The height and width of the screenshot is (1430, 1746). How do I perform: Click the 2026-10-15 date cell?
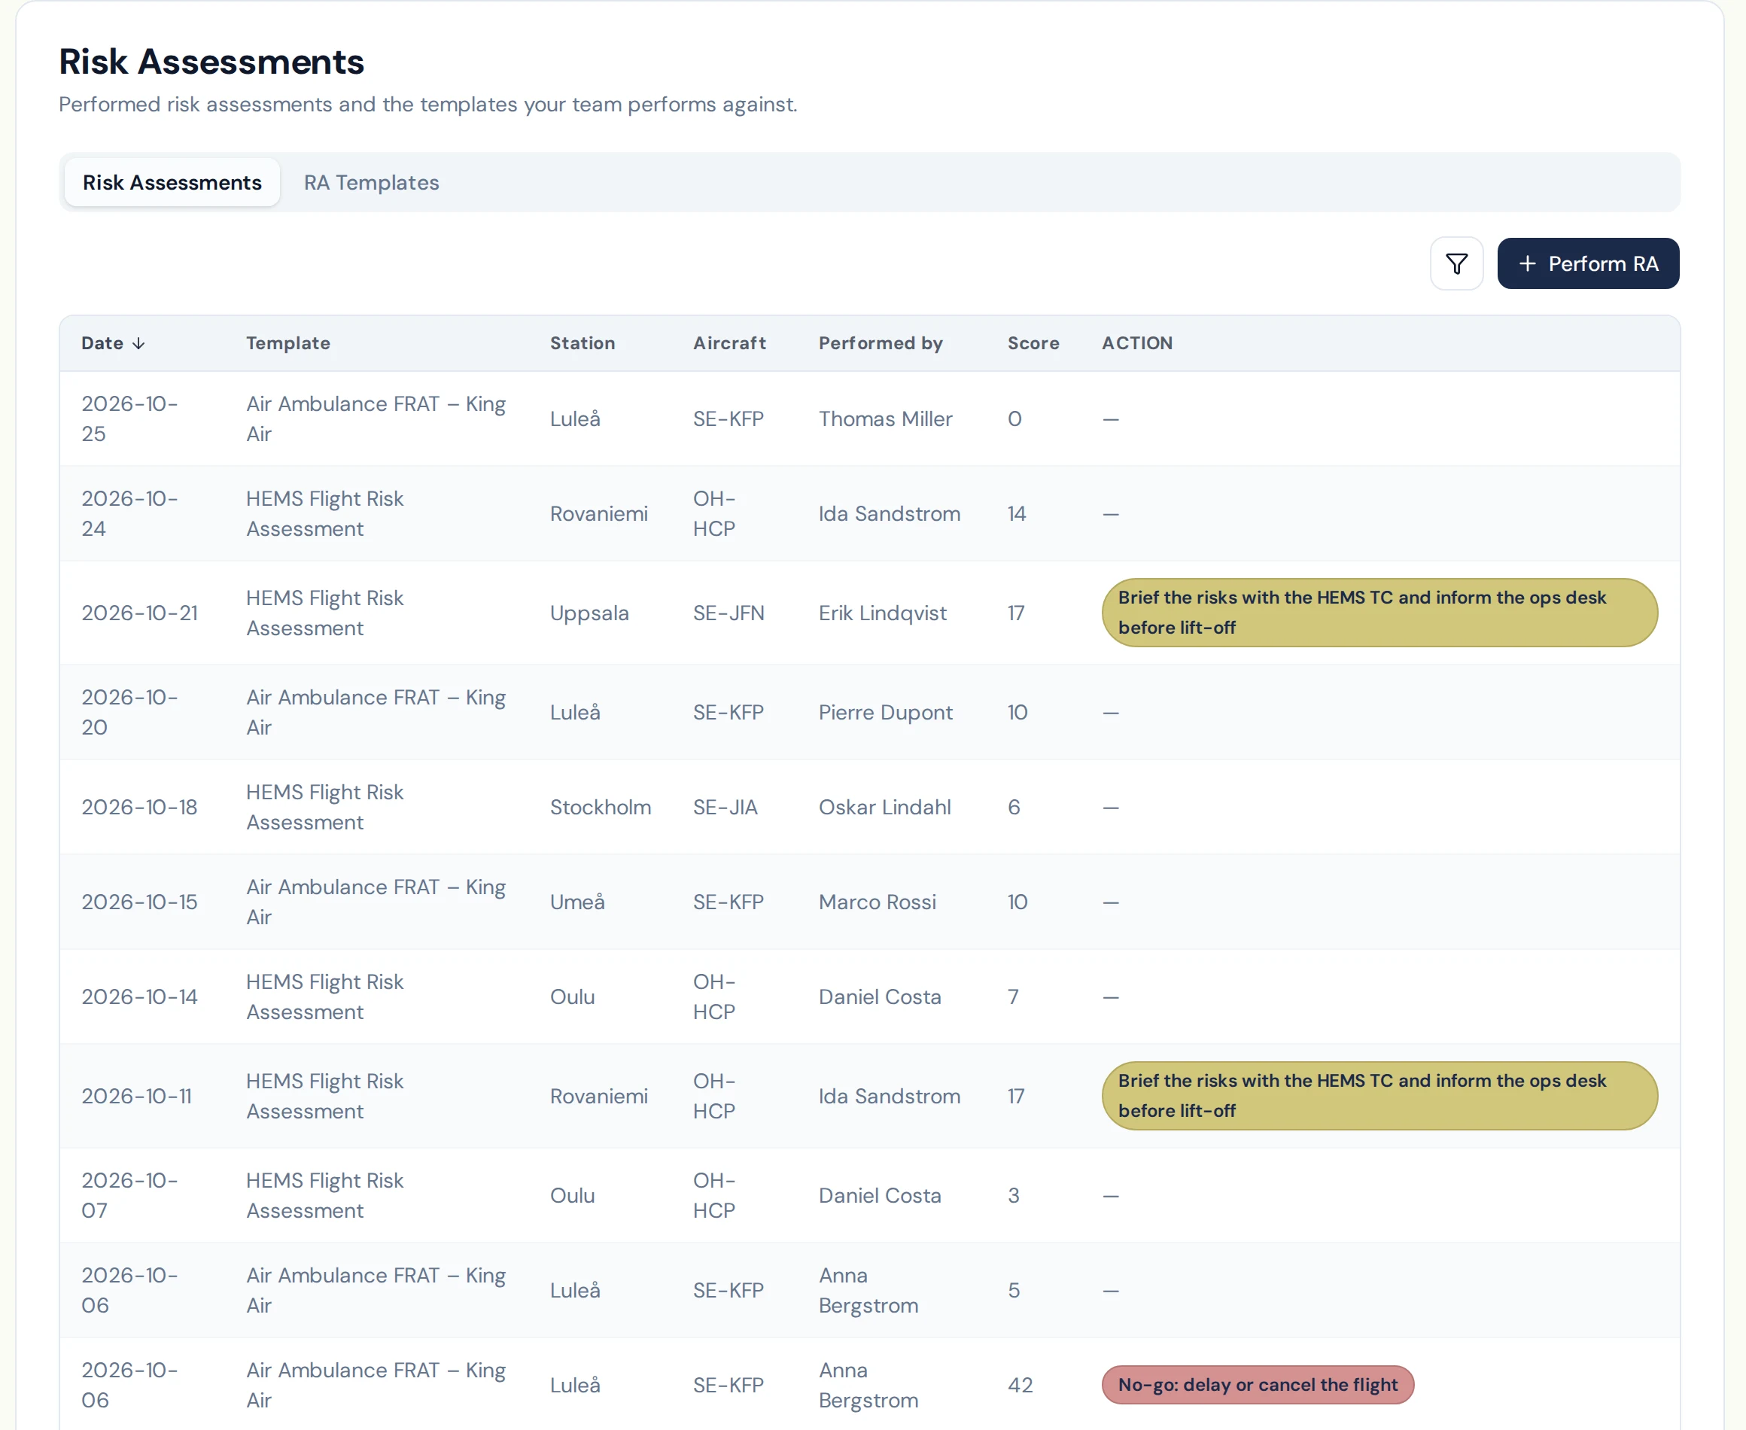pos(139,901)
